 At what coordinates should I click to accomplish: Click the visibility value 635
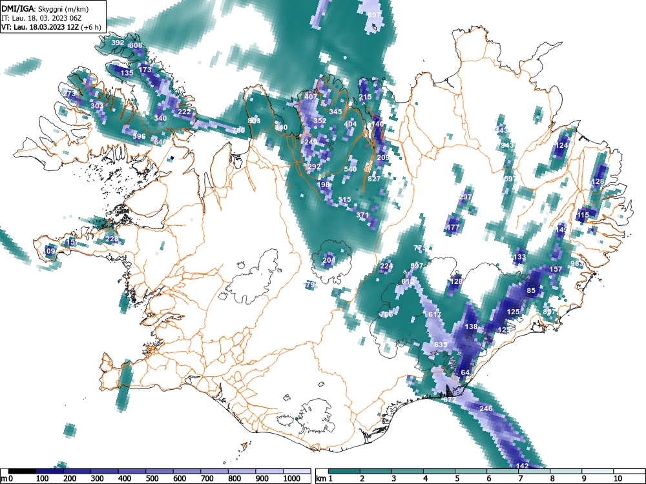click(x=441, y=345)
